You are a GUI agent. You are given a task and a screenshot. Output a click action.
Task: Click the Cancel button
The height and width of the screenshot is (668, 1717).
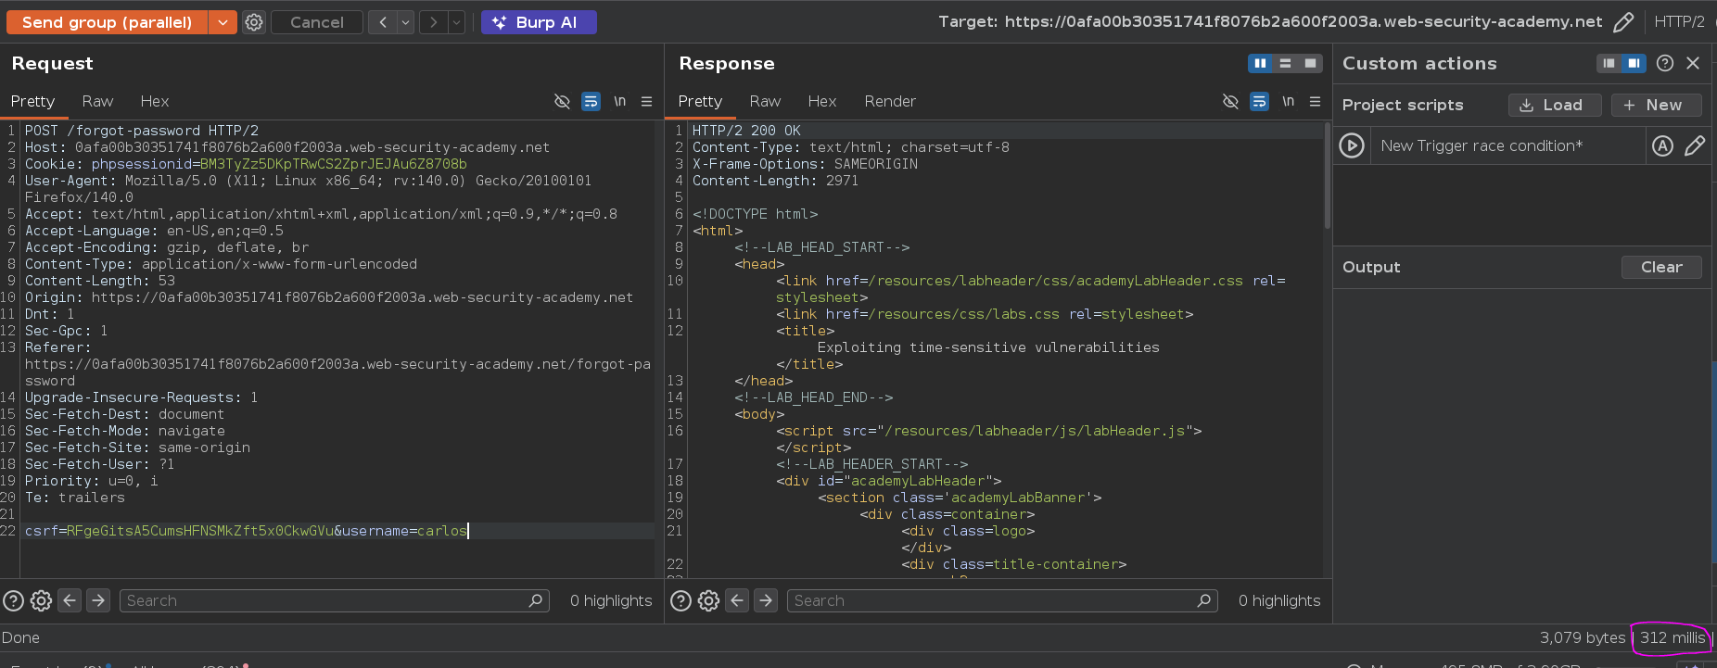point(317,22)
